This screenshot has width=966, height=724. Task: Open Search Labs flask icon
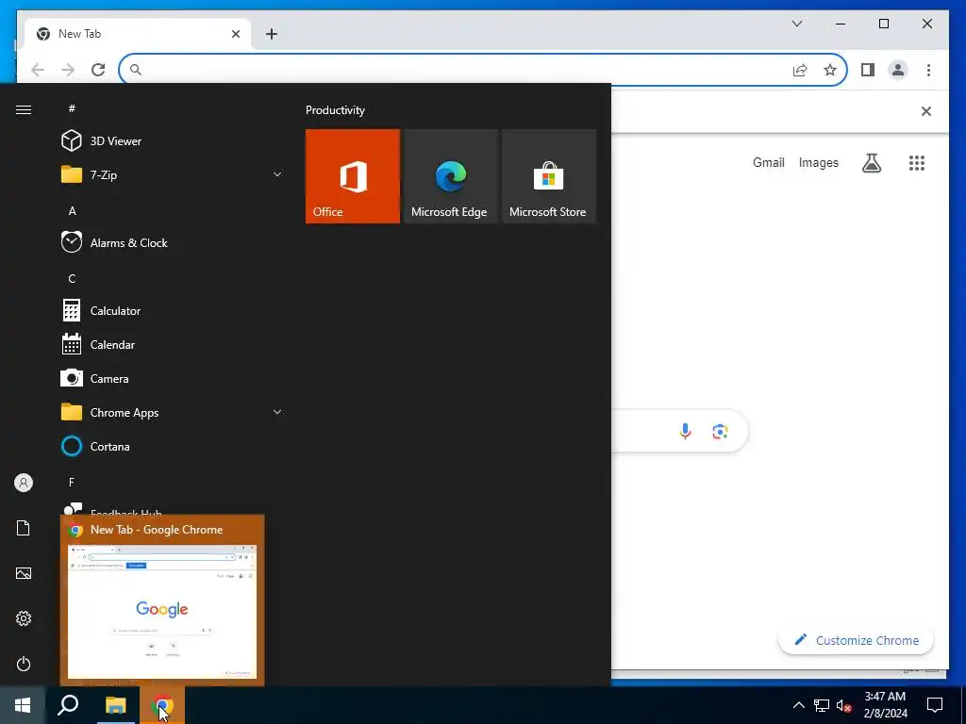(x=871, y=162)
